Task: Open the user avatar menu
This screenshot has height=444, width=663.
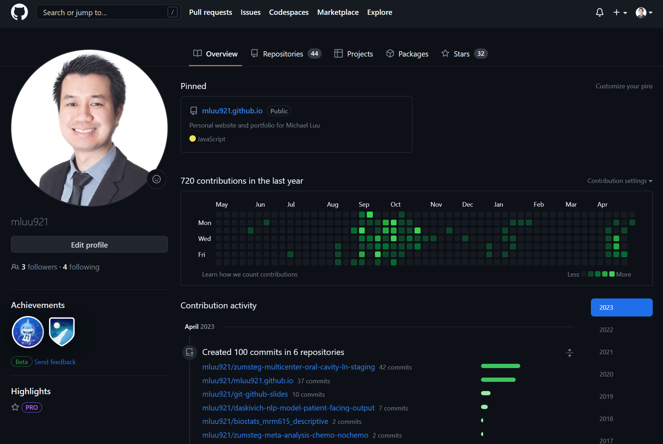Action: 644,12
